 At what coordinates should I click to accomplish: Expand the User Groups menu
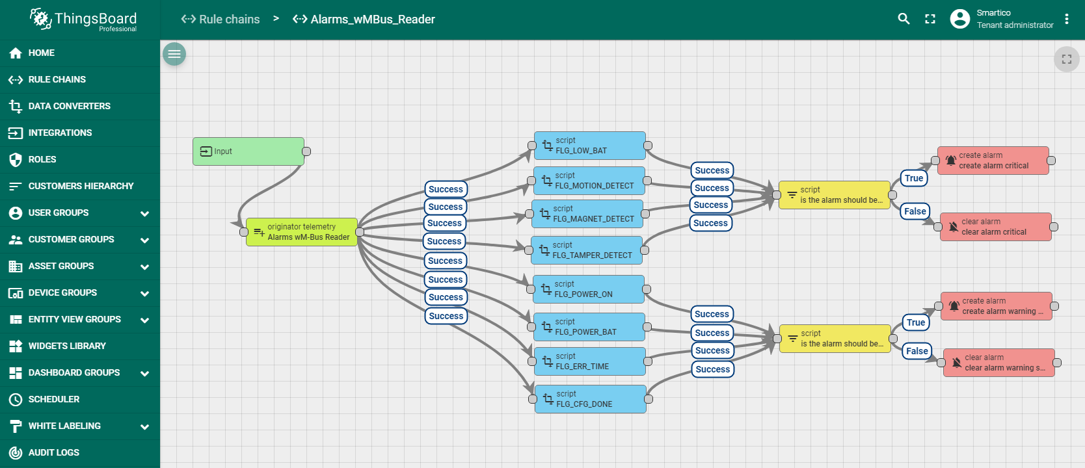click(144, 213)
